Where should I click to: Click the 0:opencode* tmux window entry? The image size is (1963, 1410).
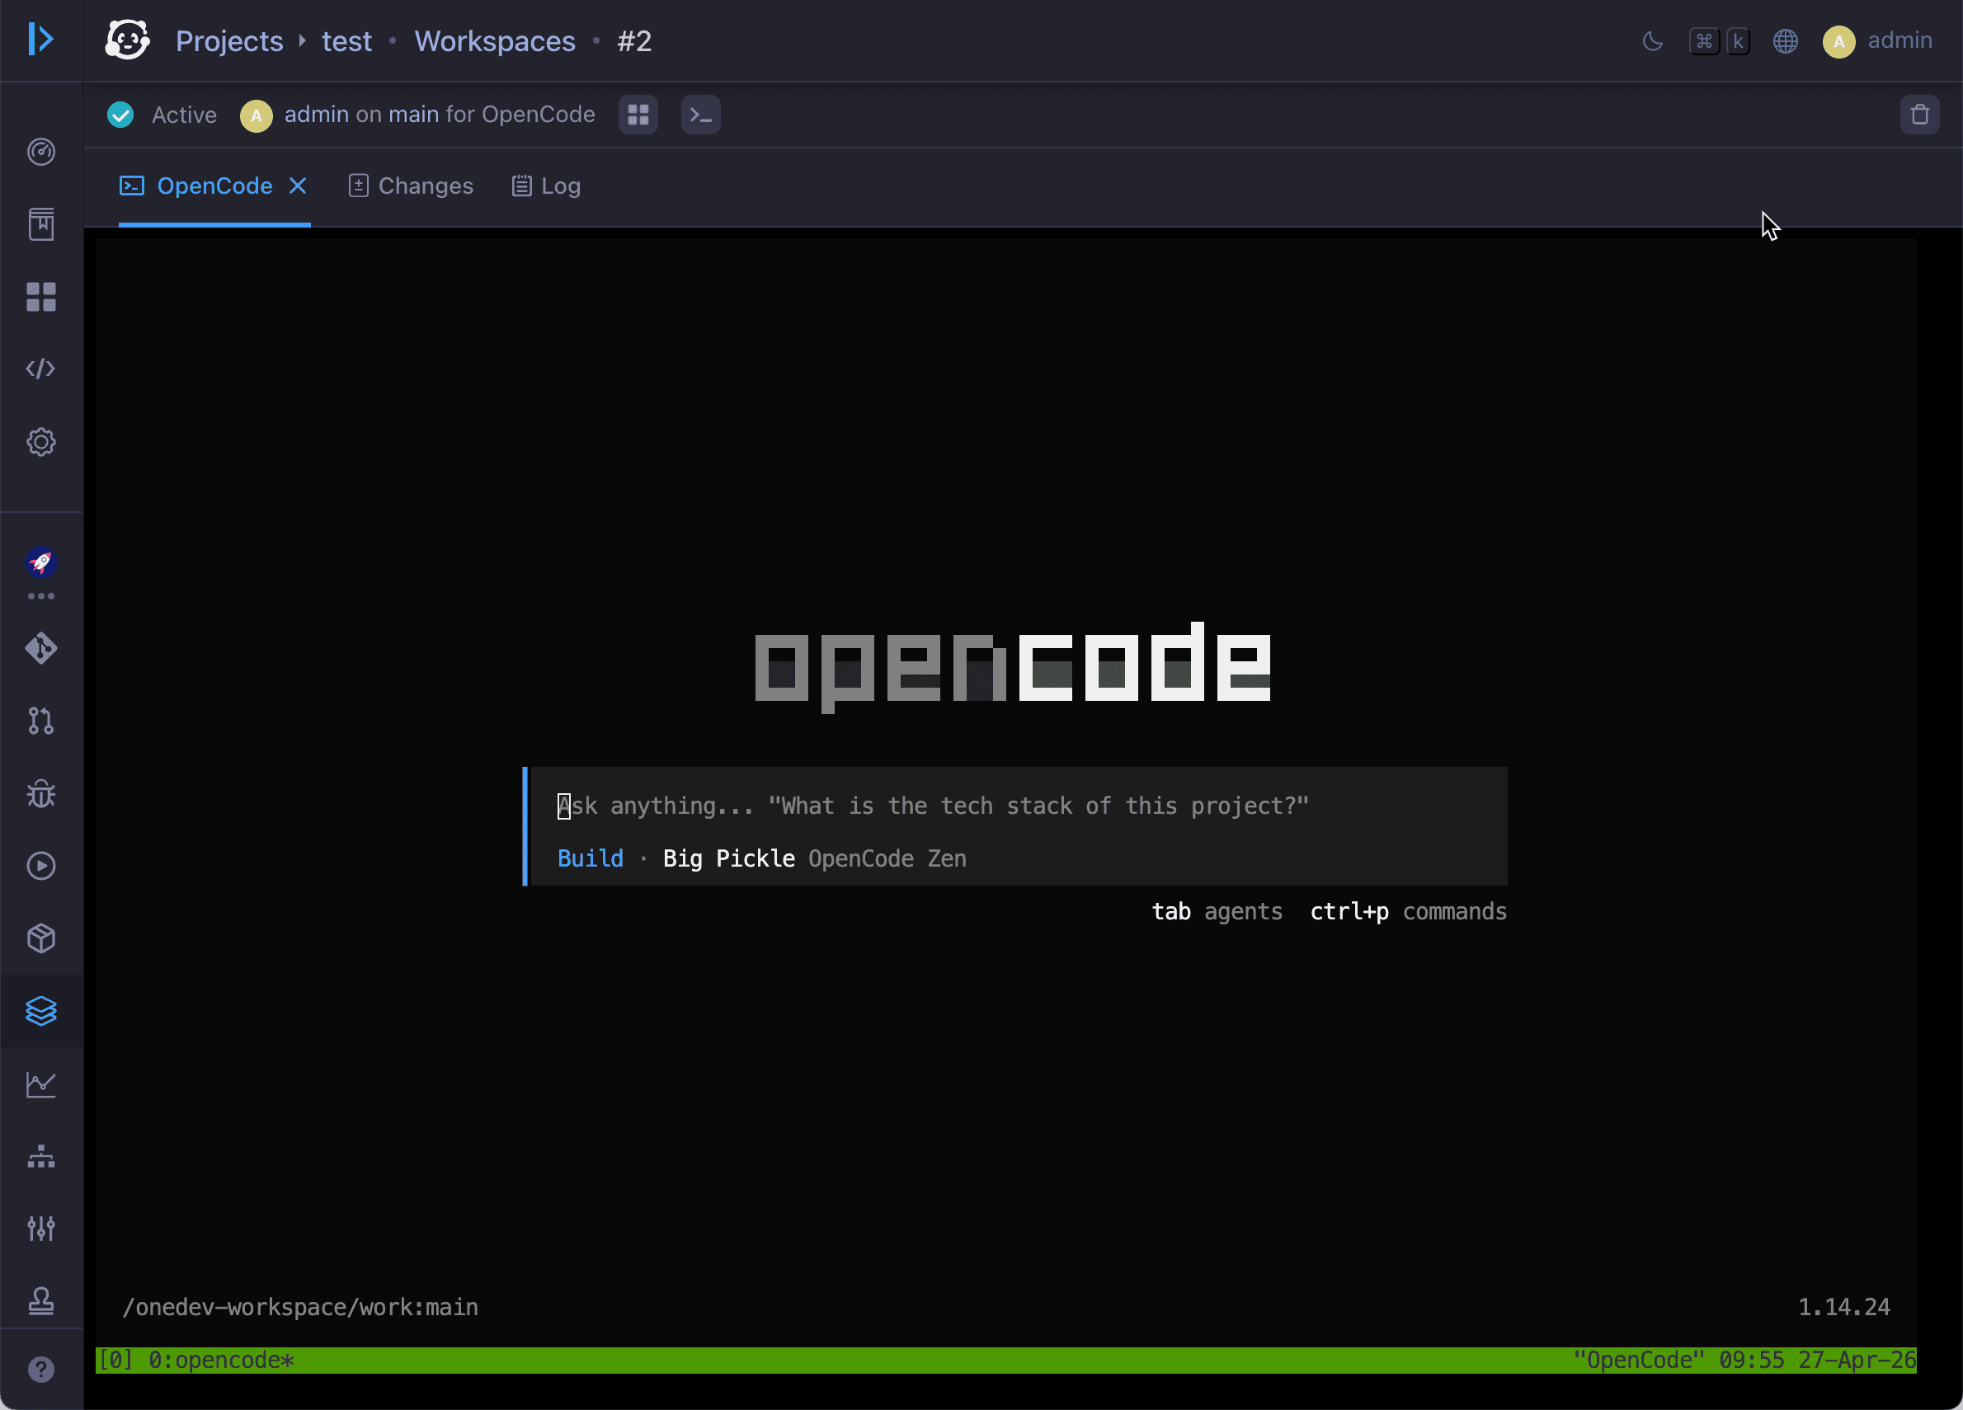pos(221,1360)
